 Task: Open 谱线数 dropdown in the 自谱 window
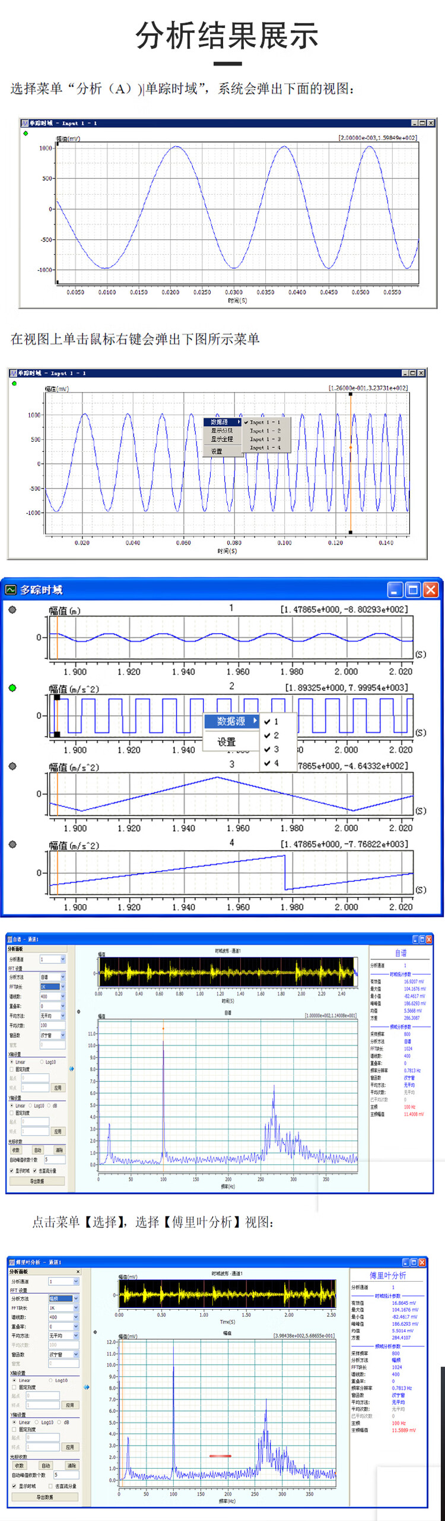tap(53, 996)
